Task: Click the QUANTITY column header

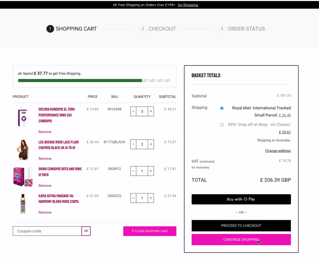Action: (142, 97)
